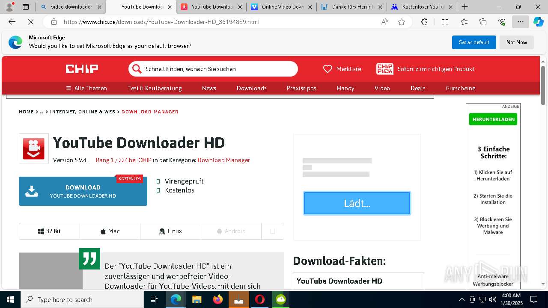Open Alle Themen hamburger menu
The width and height of the screenshot is (548, 308).
tap(86, 88)
